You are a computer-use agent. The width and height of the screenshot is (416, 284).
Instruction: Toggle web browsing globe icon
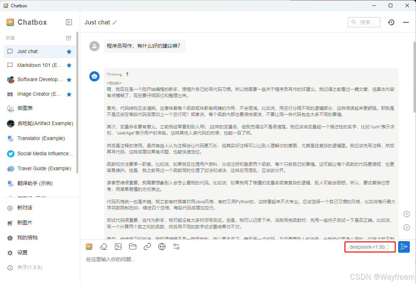(162, 247)
